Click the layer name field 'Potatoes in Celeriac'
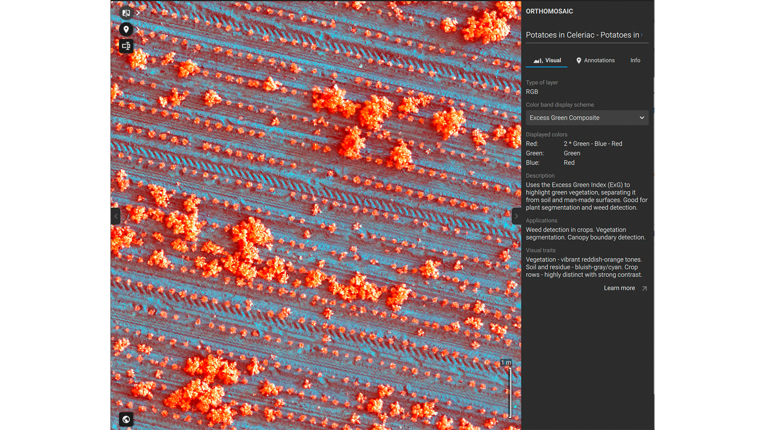Image resolution: width=765 pixels, height=430 pixels. coord(587,35)
